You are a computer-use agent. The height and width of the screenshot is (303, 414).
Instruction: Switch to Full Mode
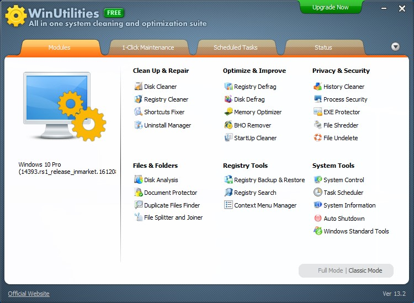tap(330, 270)
